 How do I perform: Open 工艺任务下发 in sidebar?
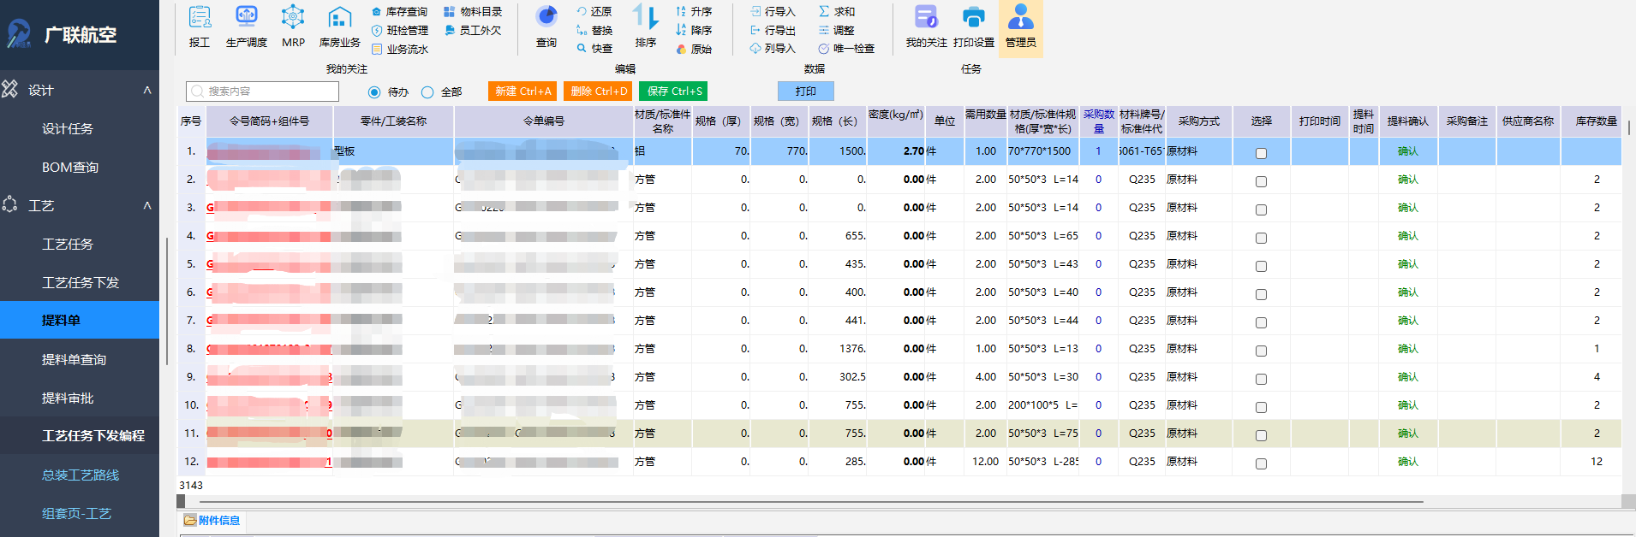(x=81, y=282)
